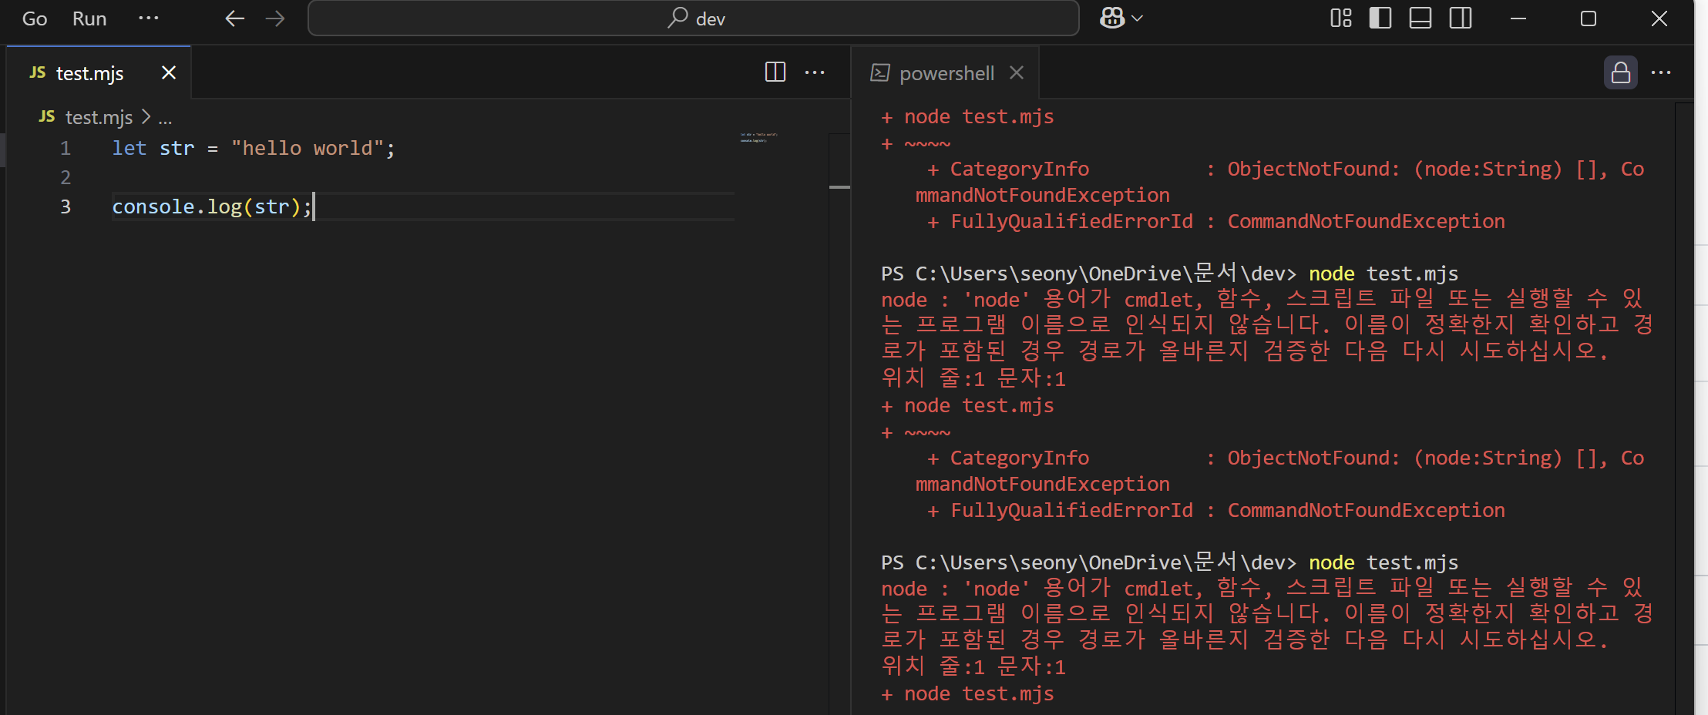Click the editor vertical scrollbar
Viewport: 1708px width, 715px height.
pyautogui.click(x=839, y=424)
